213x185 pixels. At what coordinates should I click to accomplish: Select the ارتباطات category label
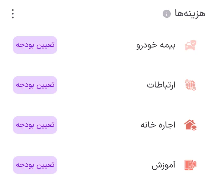pyautogui.click(x=161, y=85)
